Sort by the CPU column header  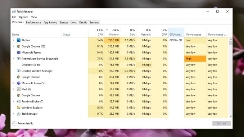click(96, 32)
